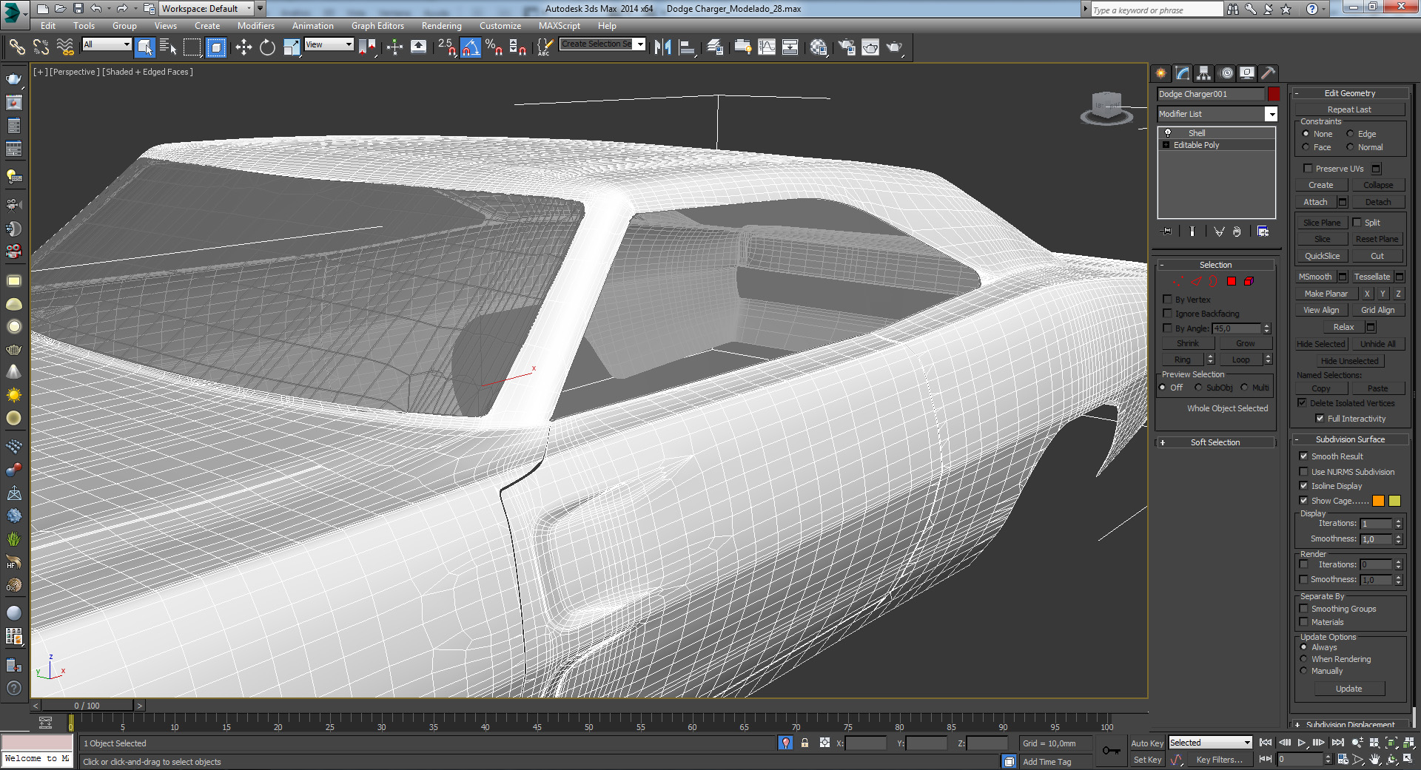Click the Play Animation button
Screen dimensions: 1421x770
[1302, 743]
